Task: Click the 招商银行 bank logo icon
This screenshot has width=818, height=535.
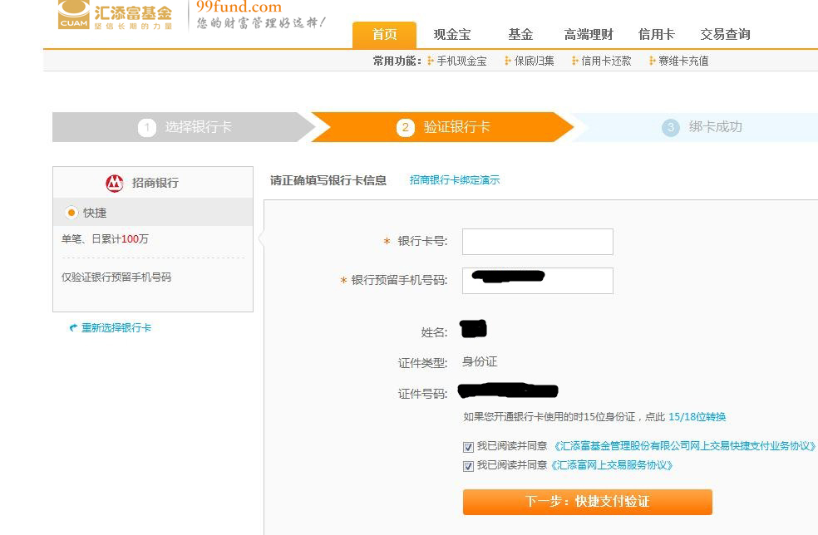Action: pyautogui.click(x=115, y=183)
